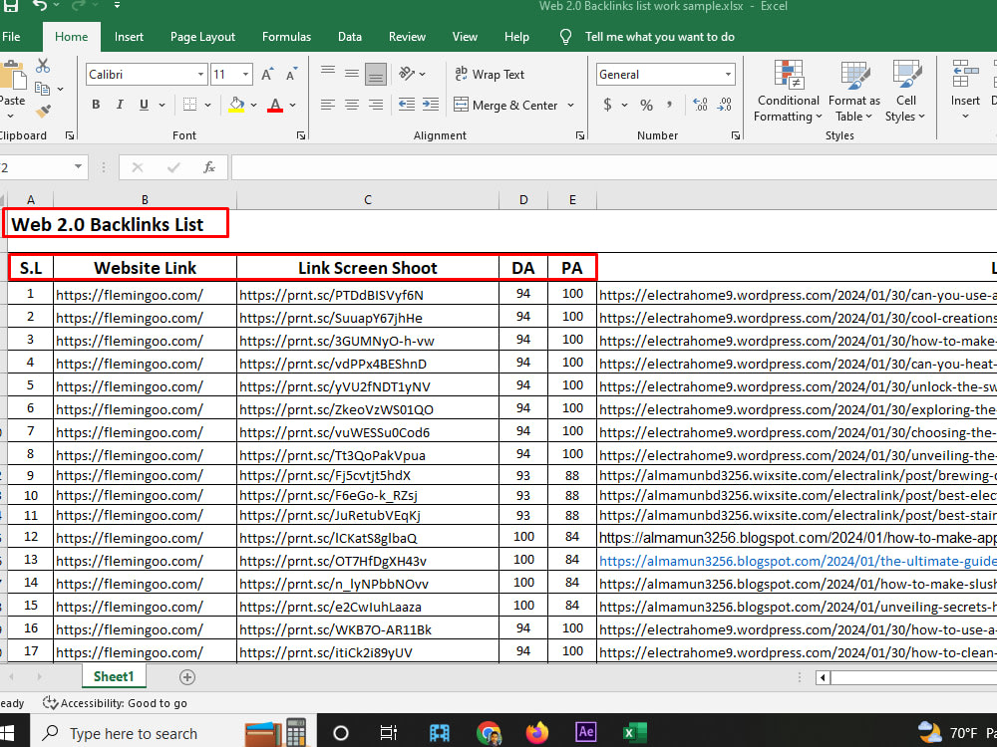
Task: Open the Borders dropdown arrow
Action: coord(208,105)
